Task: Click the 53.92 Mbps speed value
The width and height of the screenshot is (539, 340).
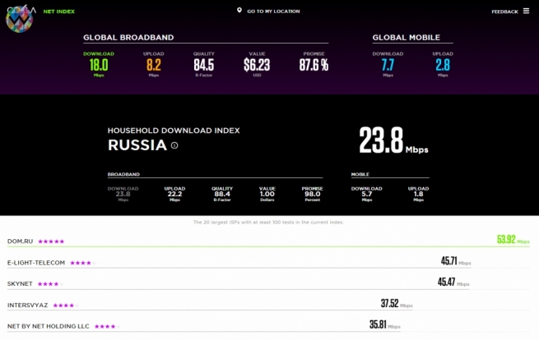Action: [513, 240]
